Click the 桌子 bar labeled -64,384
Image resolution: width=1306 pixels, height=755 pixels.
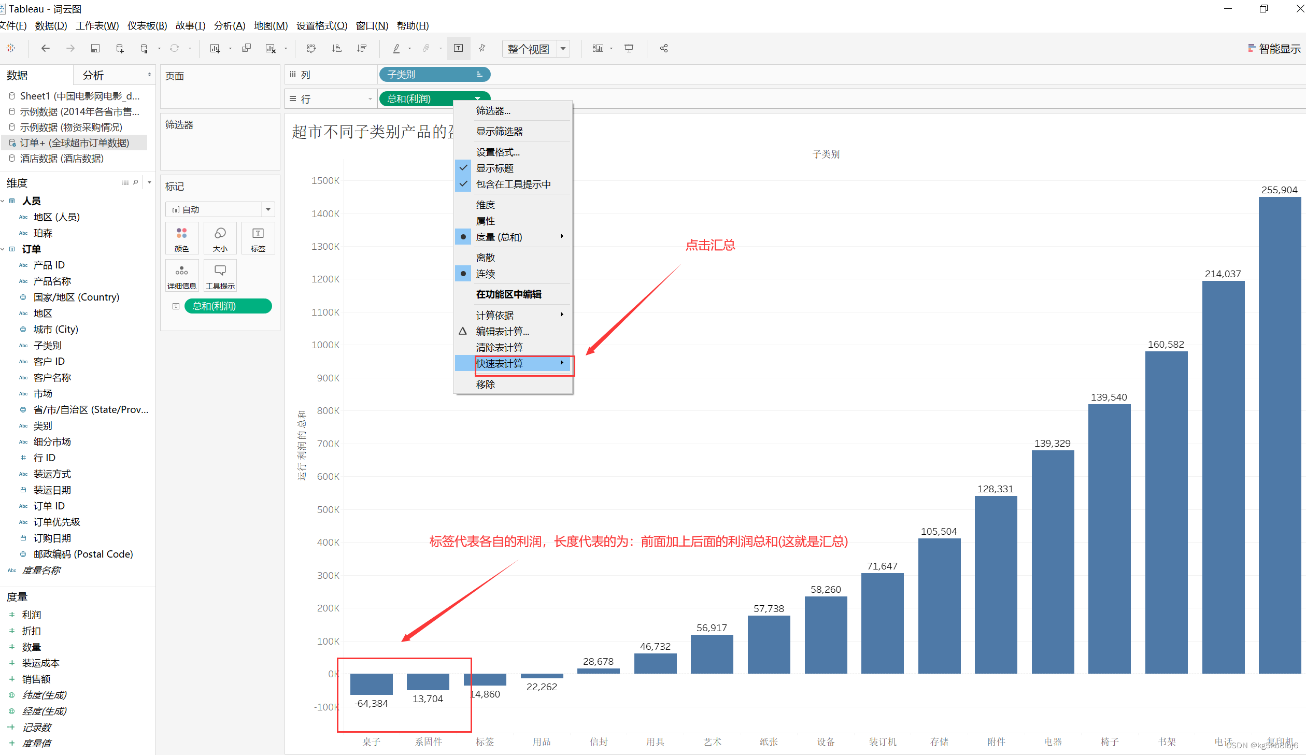[371, 684]
